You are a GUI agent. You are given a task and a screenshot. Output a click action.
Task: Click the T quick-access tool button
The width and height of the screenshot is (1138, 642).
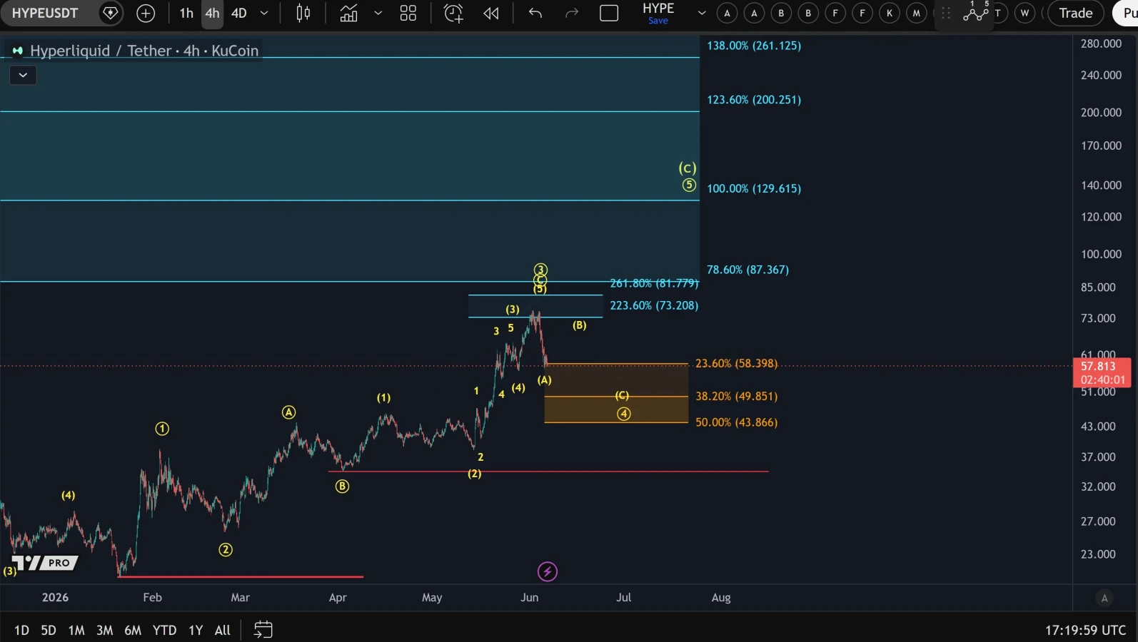tap(997, 13)
